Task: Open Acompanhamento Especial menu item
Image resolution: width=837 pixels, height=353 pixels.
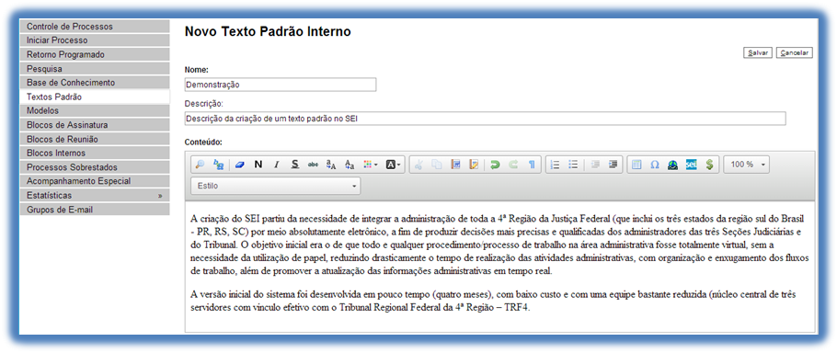Action: (95, 181)
